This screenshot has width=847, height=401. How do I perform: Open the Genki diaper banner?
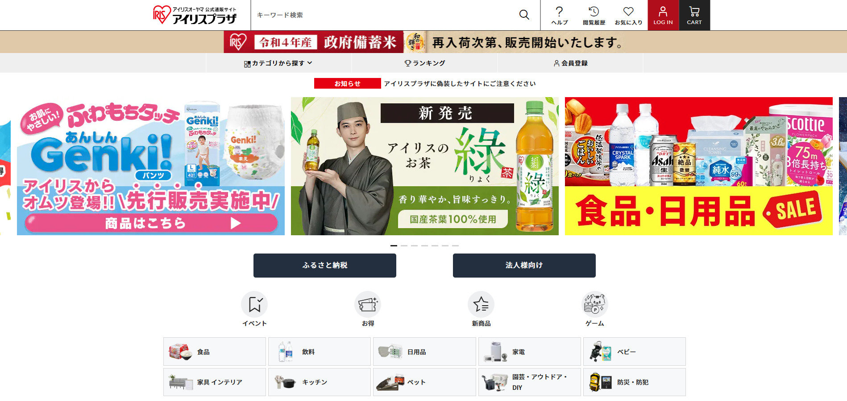(x=151, y=166)
